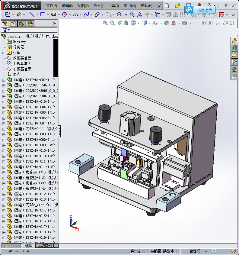The height and width of the screenshot is (255, 239).
Task: Collapse the FeatureManager panel handle
Action: tap(59, 131)
